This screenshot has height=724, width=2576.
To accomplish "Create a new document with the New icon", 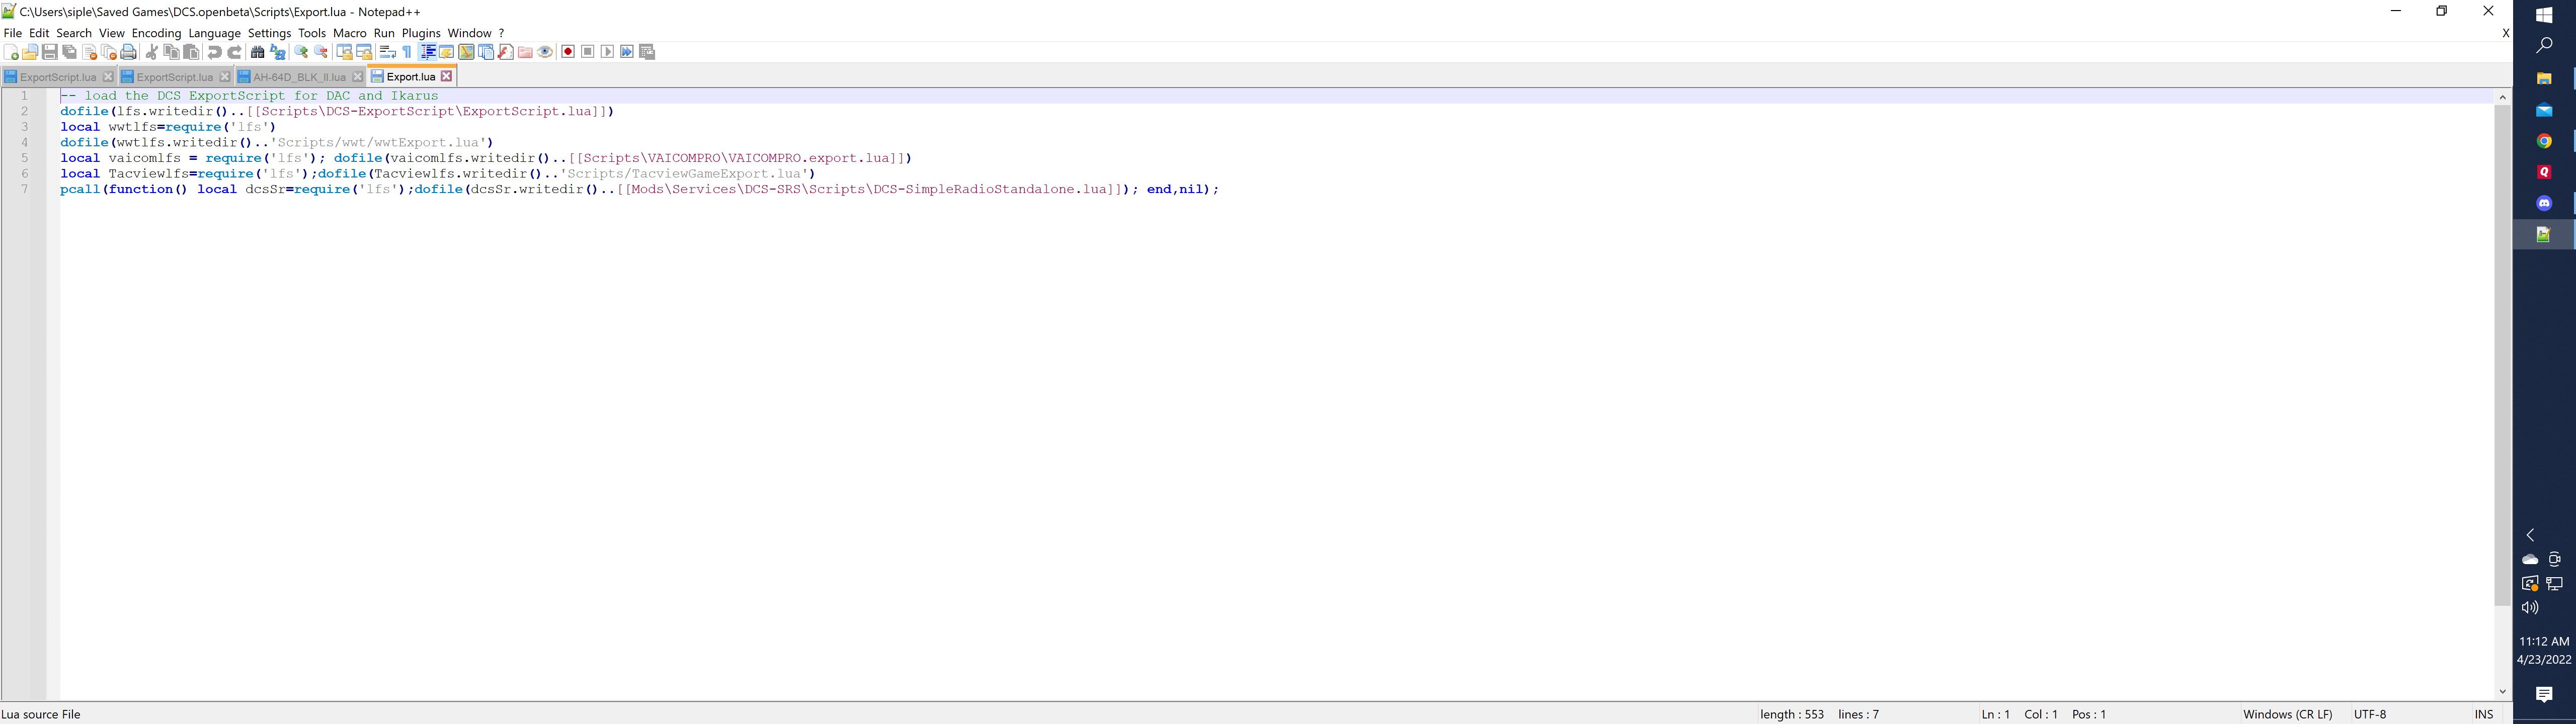I will point(11,52).
